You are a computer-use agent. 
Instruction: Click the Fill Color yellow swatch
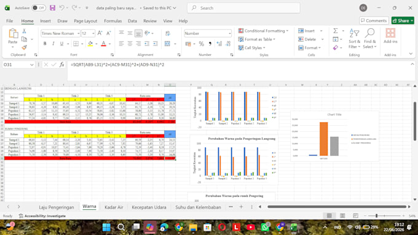click(90, 44)
